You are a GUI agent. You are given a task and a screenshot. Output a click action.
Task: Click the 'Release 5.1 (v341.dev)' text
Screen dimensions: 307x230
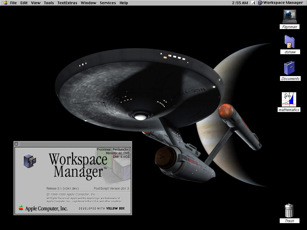tap(62, 189)
